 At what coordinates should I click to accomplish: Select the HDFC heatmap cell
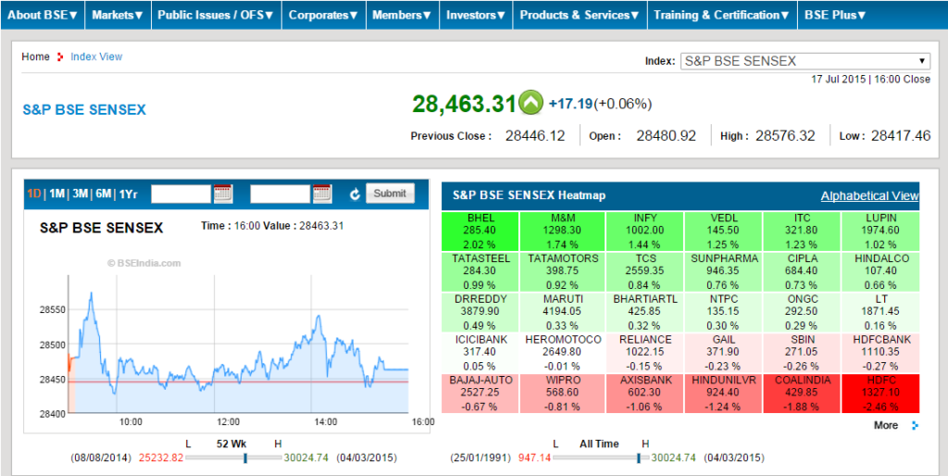[880, 394]
